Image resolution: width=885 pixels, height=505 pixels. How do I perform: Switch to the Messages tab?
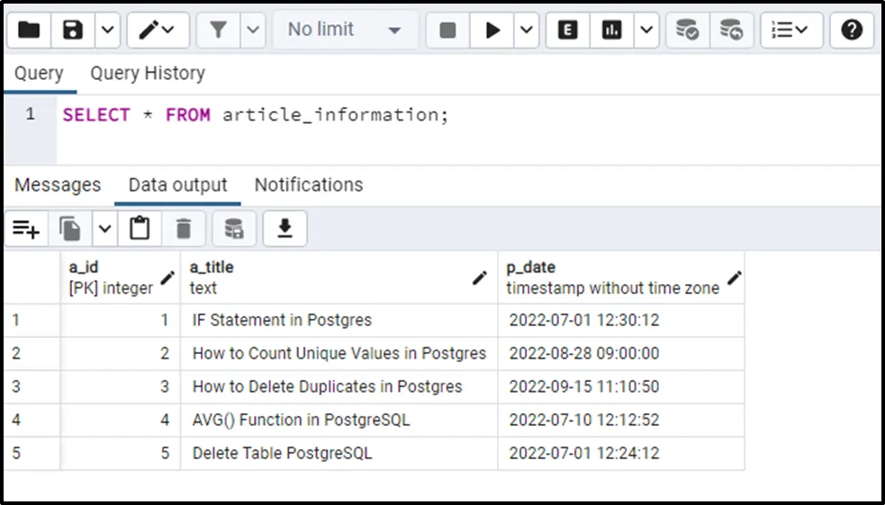click(58, 185)
